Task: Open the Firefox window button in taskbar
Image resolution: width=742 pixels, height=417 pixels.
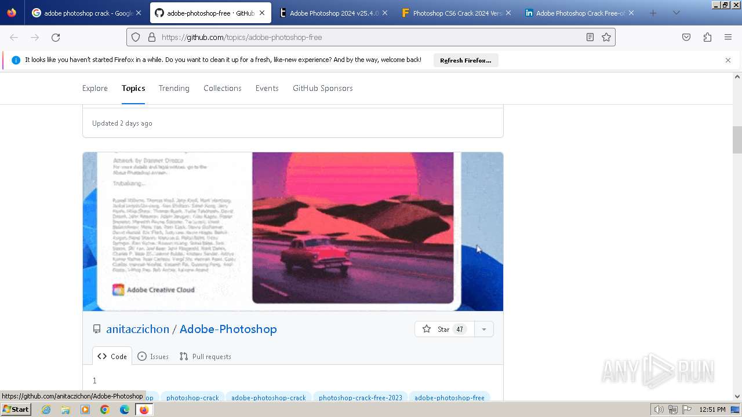Action: click(144, 409)
